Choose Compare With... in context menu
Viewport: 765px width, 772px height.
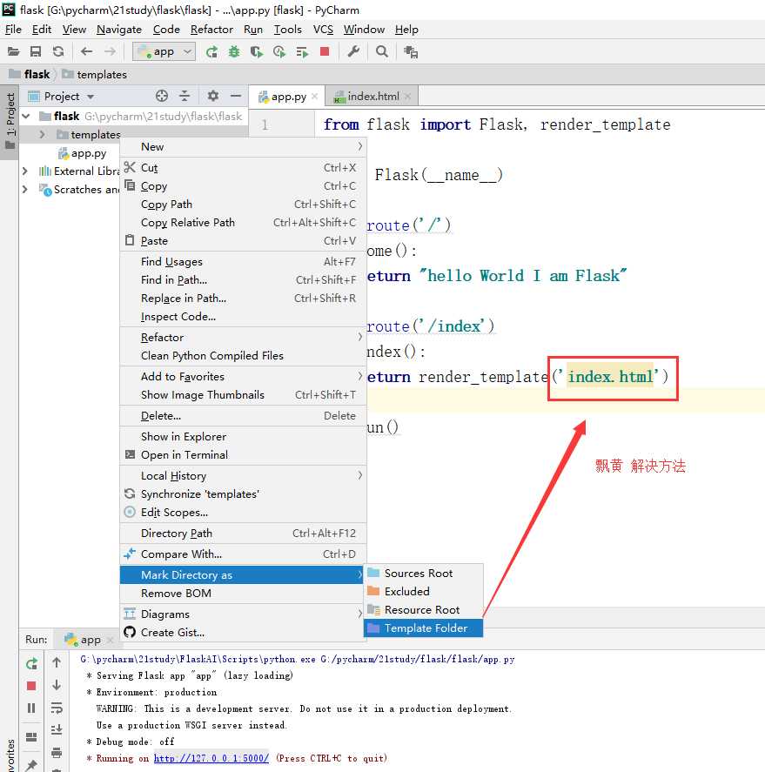(243, 554)
